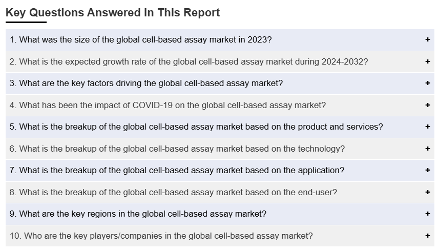Expand question 5 on product and services breakup
This screenshot has width=439, height=252.
tap(196, 127)
